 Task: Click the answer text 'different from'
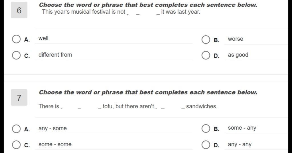coord(55,55)
